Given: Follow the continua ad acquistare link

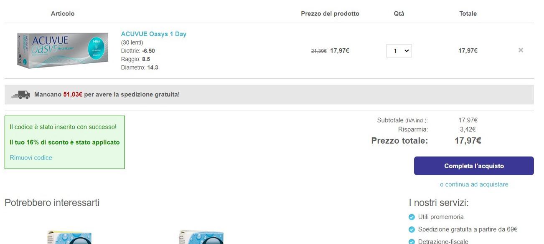Looking at the screenshot, I should tap(474, 184).
